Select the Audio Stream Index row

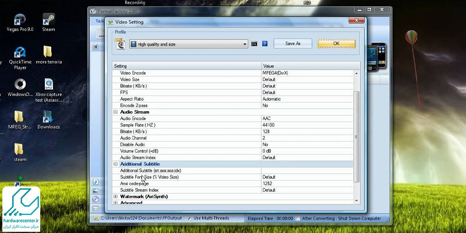pos(232,157)
